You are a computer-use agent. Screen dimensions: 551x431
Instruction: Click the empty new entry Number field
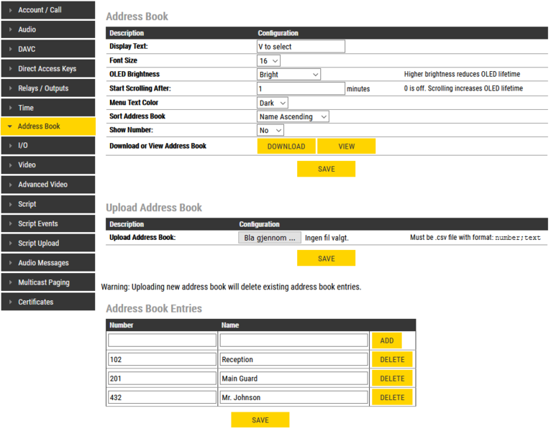tap(162, 340)
